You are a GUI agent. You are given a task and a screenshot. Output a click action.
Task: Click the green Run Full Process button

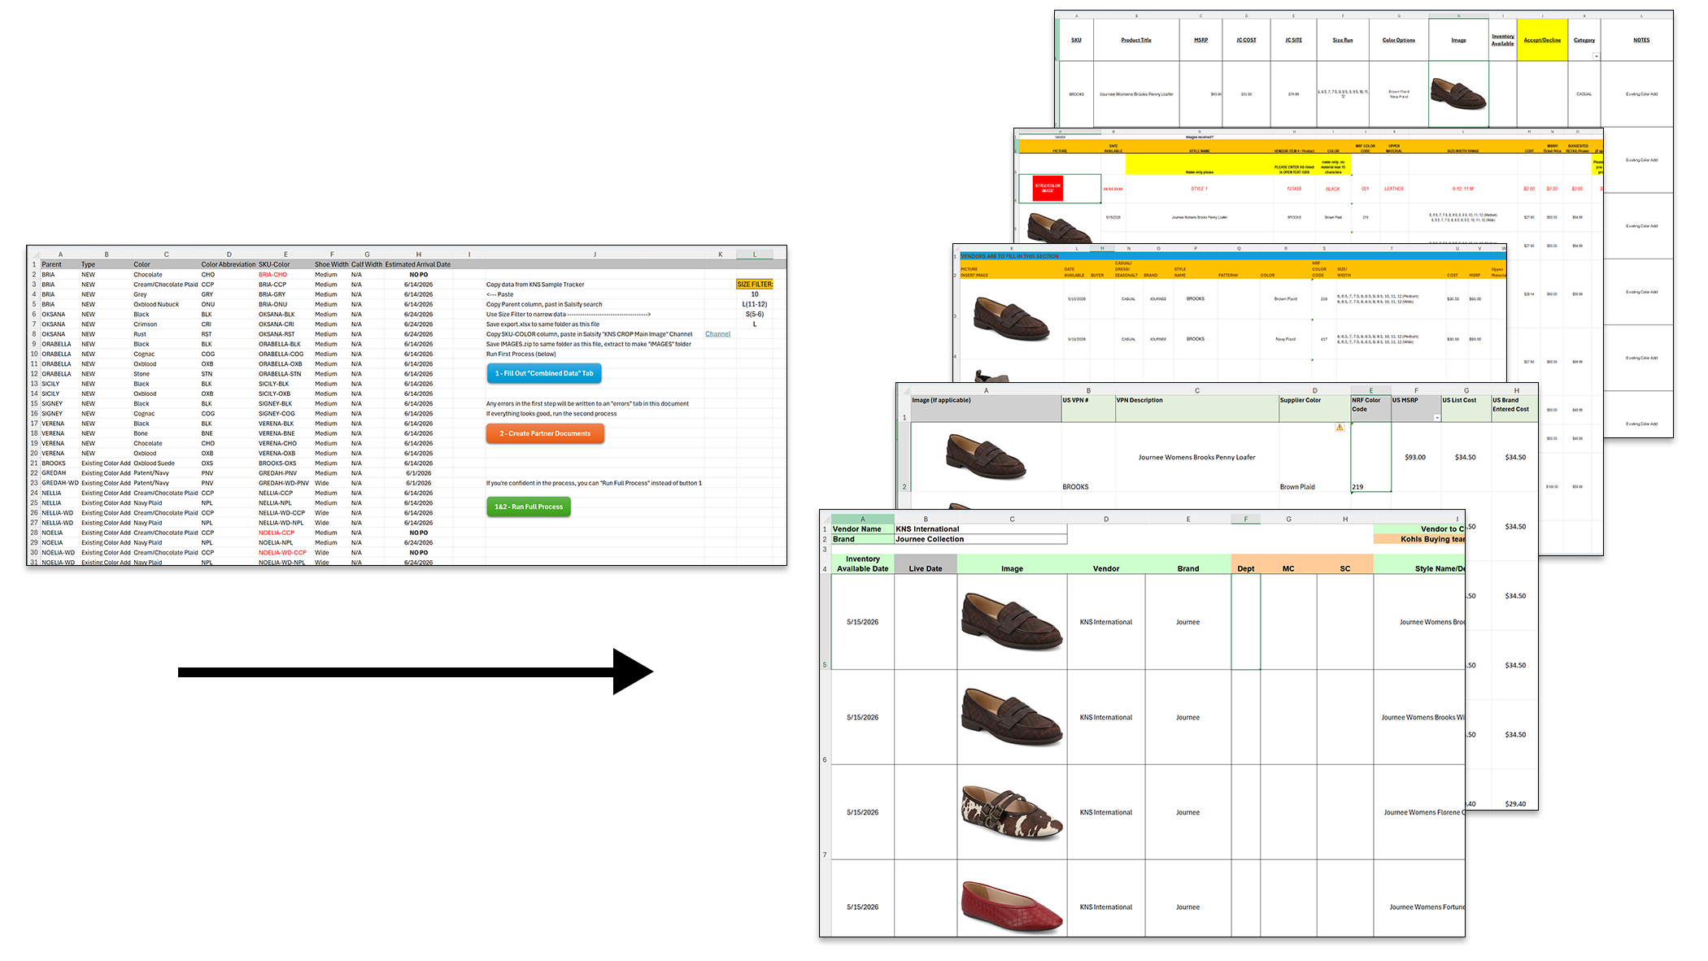tap(529, 507)
